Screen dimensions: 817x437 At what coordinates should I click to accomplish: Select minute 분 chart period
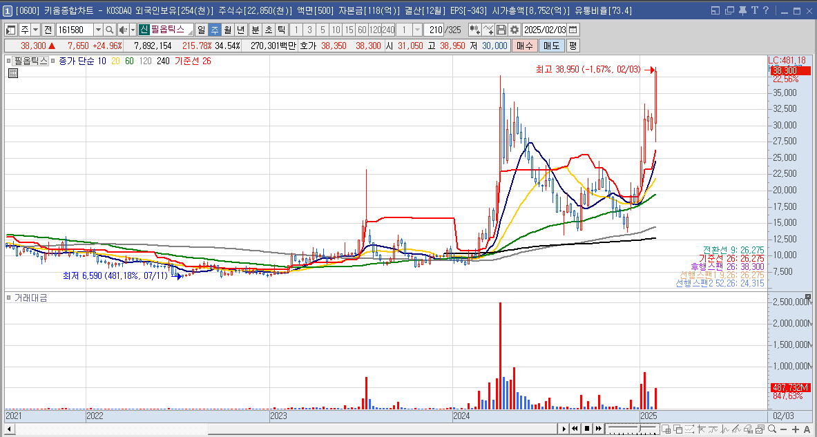pyautogui.click(x=255, y=30)
